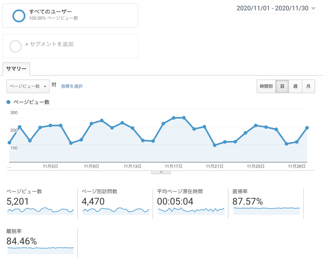Open the date range 2020/11/01 - 2020/11/30 selector
323x263 pixels.
coord(275,8)
